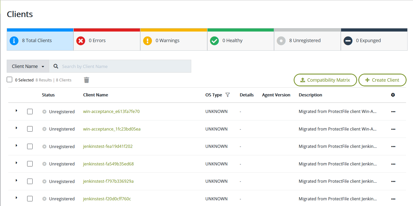Screen dimensions: 413x206
Task: Select the 8 Total Clients tab
Action: [x=40, y=40]
